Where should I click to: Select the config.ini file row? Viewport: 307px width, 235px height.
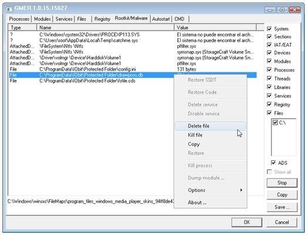coord(133,69)
